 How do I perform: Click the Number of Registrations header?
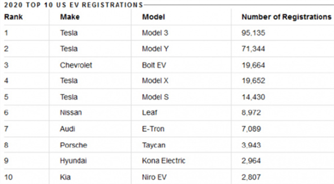coord(286,17)
